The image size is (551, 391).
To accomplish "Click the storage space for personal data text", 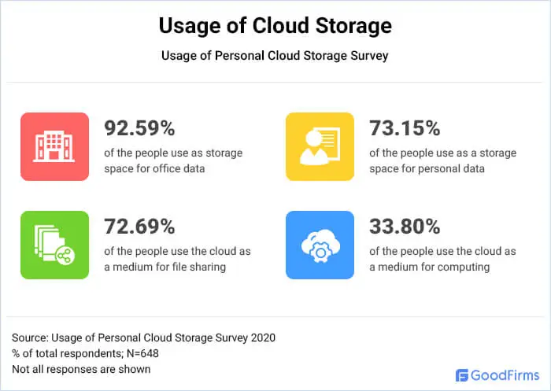I will pyautogui.click(x=442, y=160).
